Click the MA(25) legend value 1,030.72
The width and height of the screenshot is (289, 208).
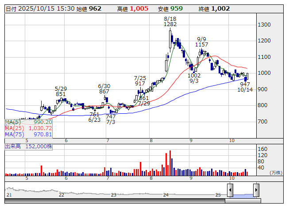pyautogui.click(x=40, y=128)
